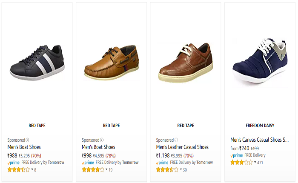Screen dimensions: 298x183
Task: Click star rating of the Freedom Daisy shoes
Action: (242, 162)
